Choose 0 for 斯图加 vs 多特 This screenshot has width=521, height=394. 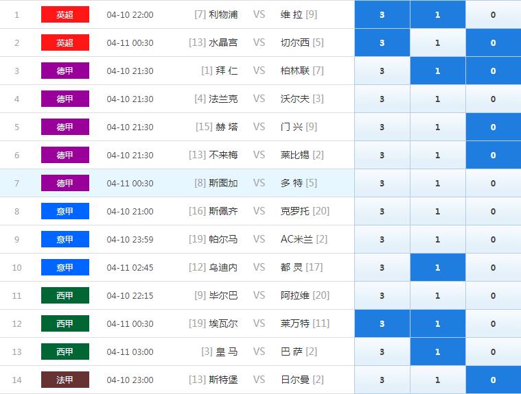(493, 184)
